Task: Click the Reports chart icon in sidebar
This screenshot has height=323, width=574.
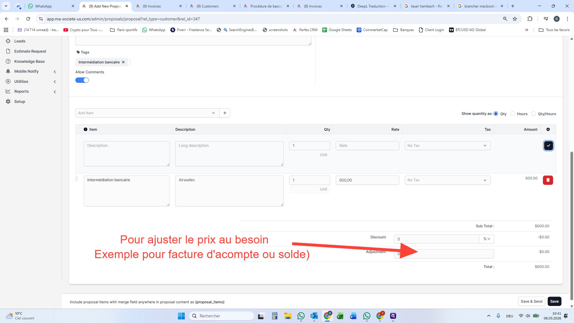Action: click(8, 92)
